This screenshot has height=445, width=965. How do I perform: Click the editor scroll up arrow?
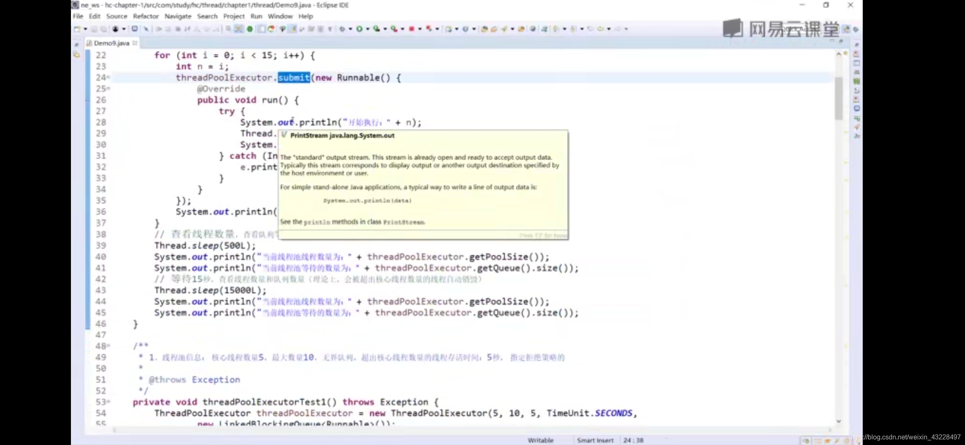(838, 54)
